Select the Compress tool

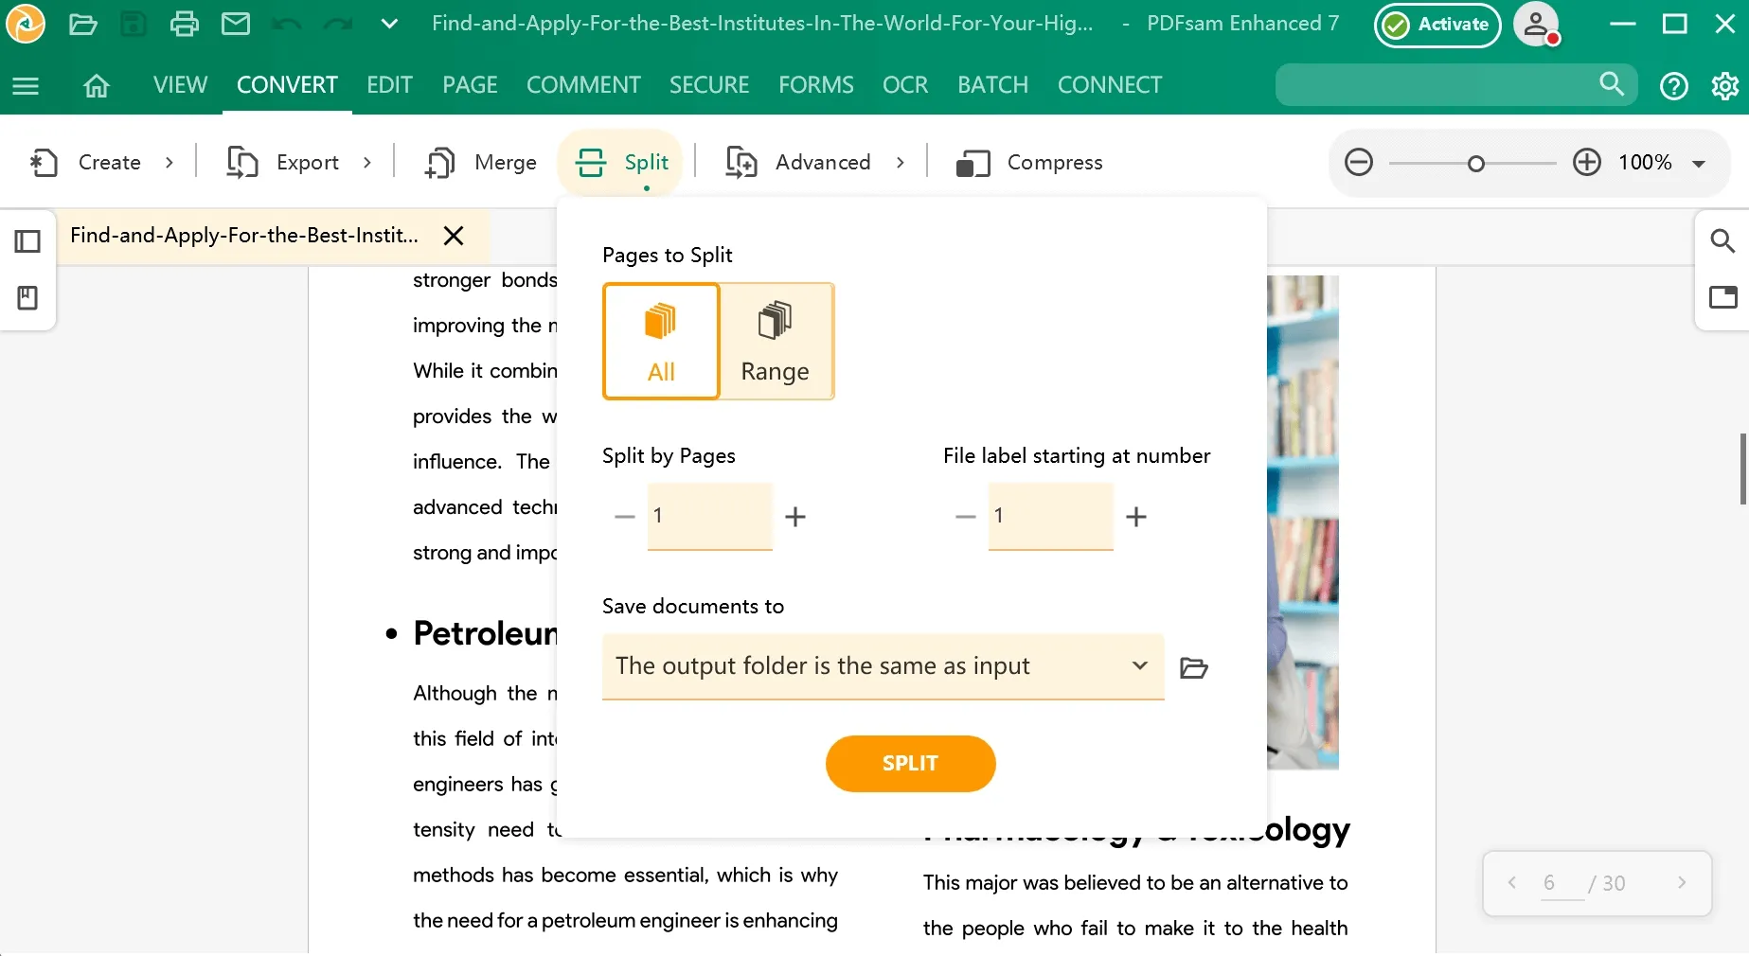pyautogui.click(x=1029, y=162)
